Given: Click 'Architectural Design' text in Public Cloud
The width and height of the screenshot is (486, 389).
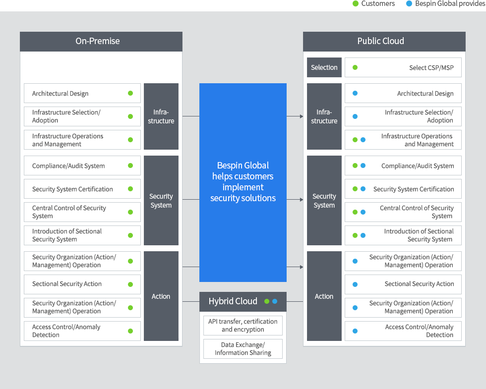Looking at the screenshot, I should [425, 94].
